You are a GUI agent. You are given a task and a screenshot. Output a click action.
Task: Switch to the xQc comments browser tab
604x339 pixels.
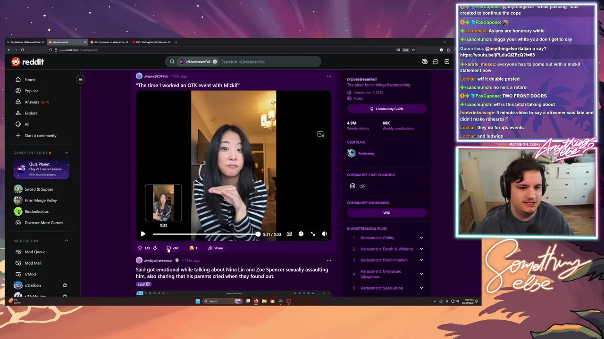click(109, 42)
